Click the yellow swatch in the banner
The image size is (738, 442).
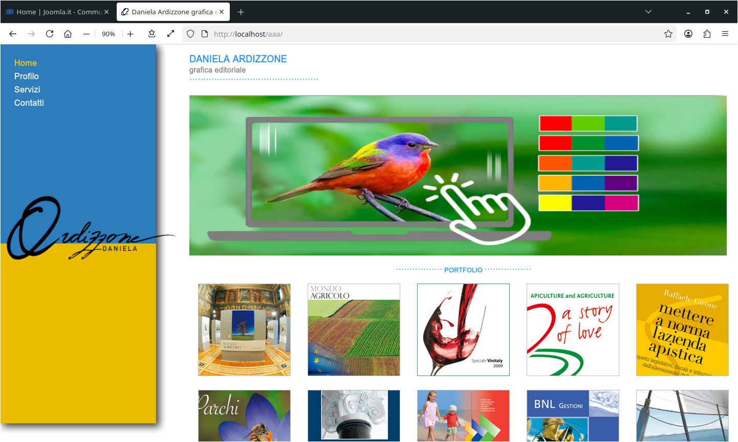pos(555,203)
